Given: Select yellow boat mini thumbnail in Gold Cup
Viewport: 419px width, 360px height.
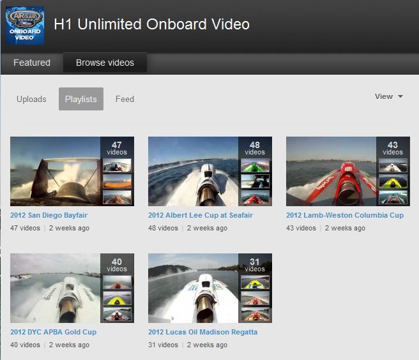Looking at the screenshot, I should [118, 298].
